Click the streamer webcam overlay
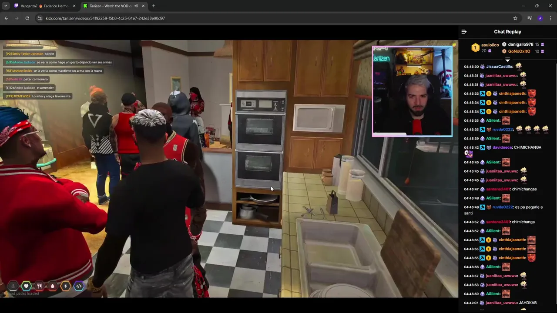 [x=412, y=91]
